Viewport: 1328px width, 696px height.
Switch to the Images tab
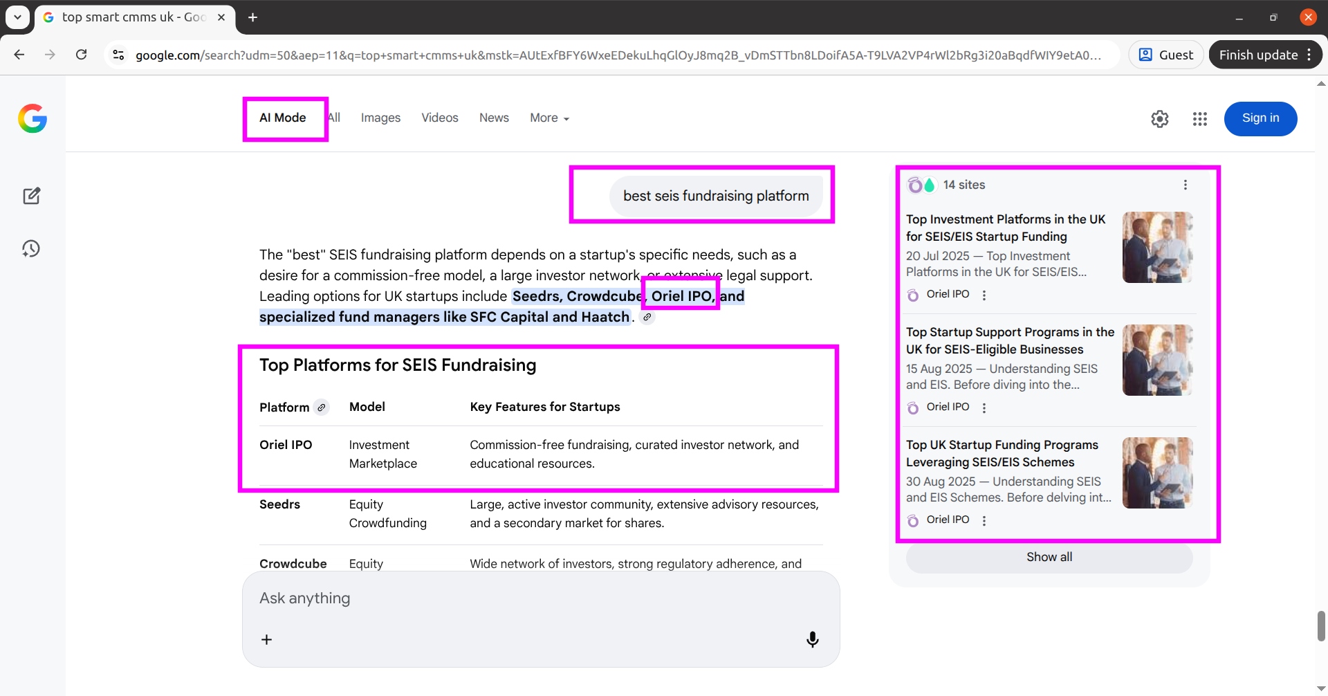[x=380, y=118]
